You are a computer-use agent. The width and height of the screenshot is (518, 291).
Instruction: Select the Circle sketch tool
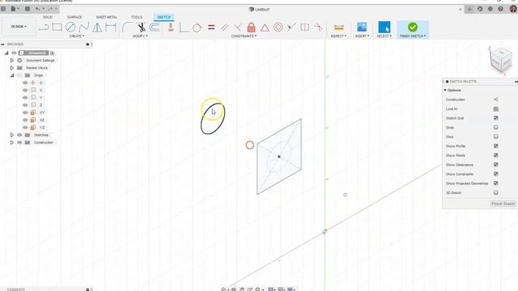pyautogui.click(x=70, y=27)
